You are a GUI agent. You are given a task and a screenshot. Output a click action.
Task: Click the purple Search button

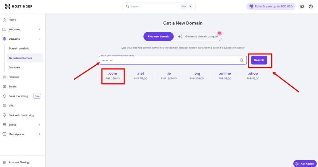[x=259, y=60]
